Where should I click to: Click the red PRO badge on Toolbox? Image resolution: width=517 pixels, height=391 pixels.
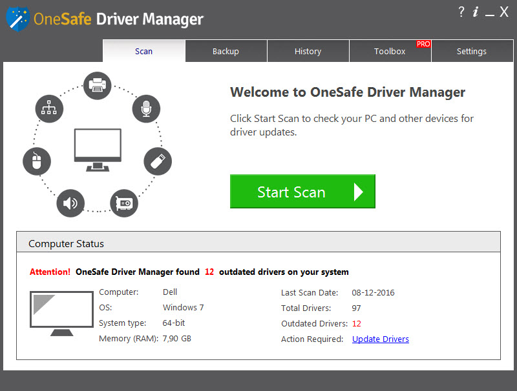[423, 44]
